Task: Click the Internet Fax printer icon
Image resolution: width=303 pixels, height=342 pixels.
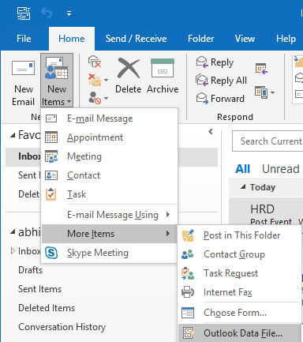Action: [188, 292]
